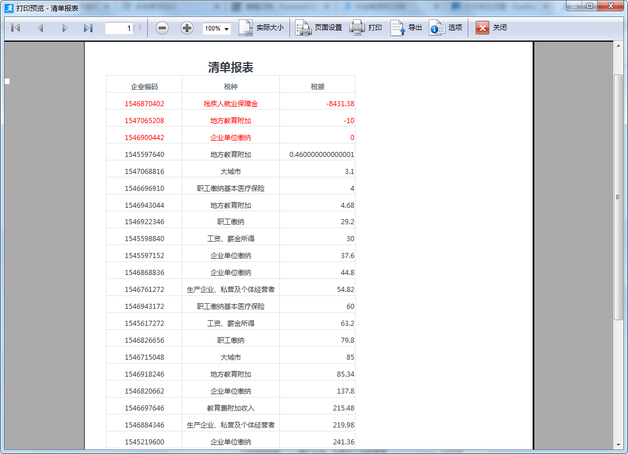Click the 打印 print button

click(366, 28)
